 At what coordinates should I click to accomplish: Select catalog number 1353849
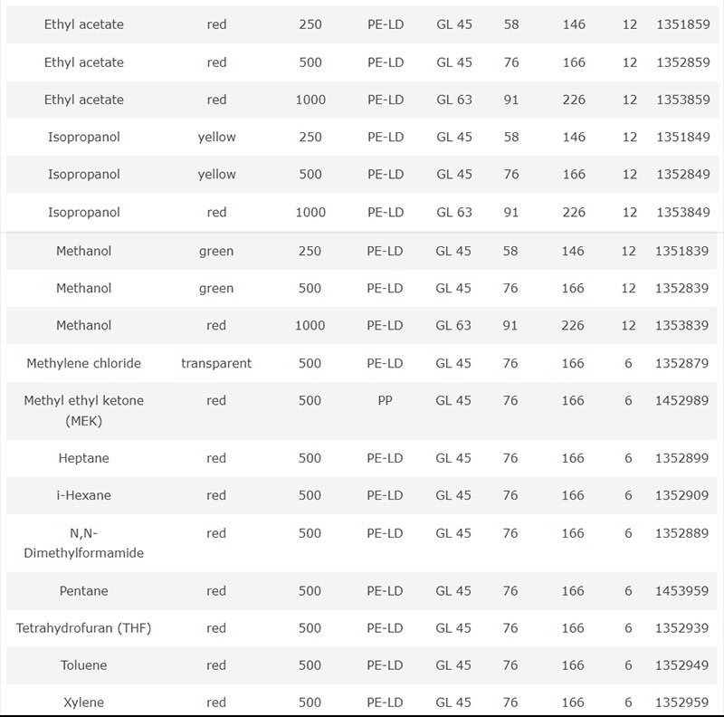click(683, 213)
